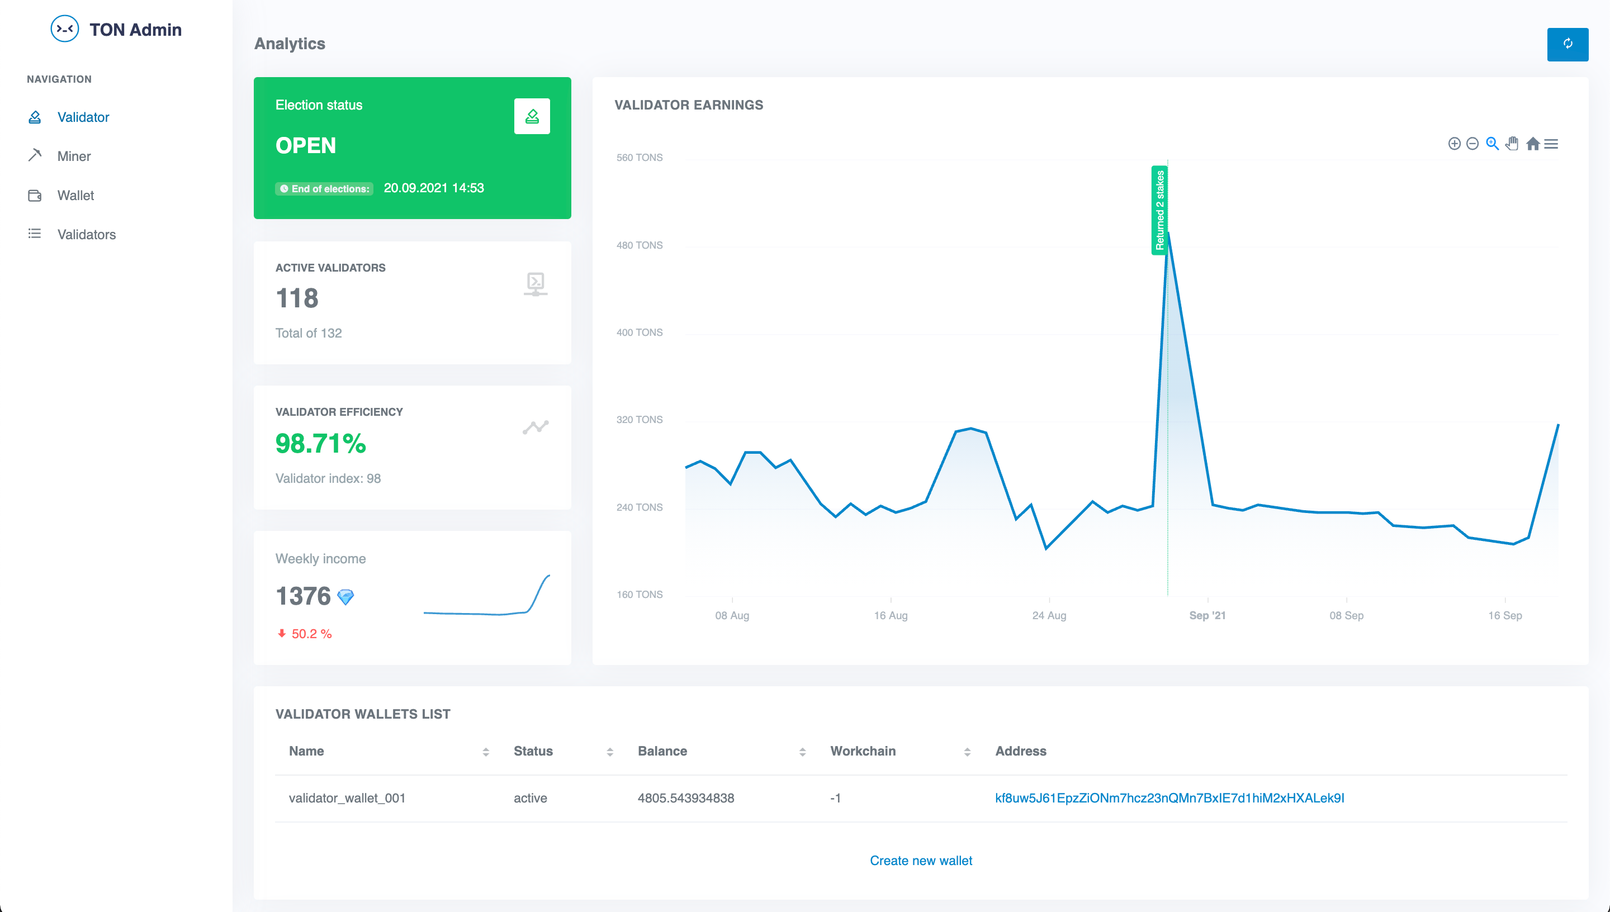Image resolution: width=1610 pixels, height=912 pixels.
Task: Toggle the Miner navigation item in sidebar
Action: (x=74, y=155)
